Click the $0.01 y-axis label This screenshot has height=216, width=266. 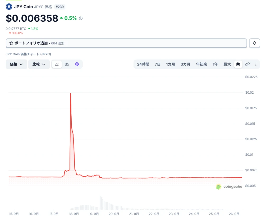(249, 155)
